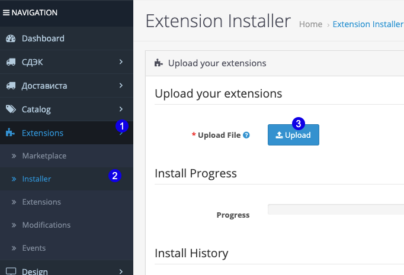The image size is (404, 275).
Task: Click the Home breadcrumb link
Action: 310,24
